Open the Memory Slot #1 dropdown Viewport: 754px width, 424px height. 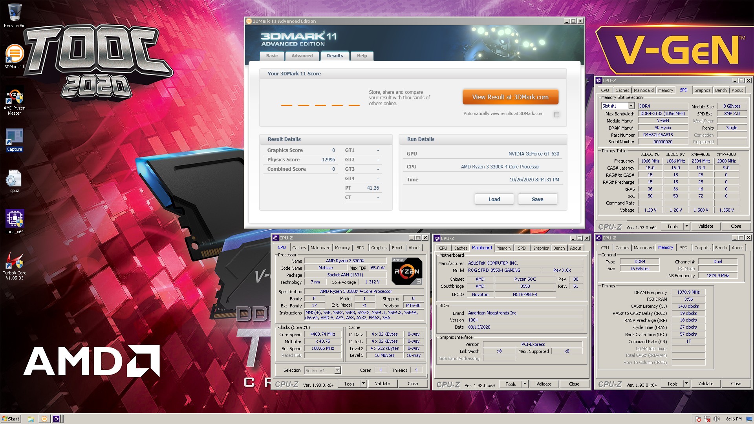tap(631, 106)
